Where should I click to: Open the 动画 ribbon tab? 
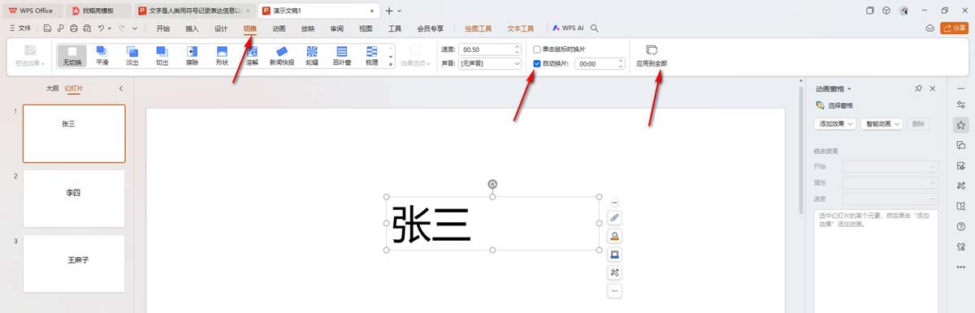(279, 28)
